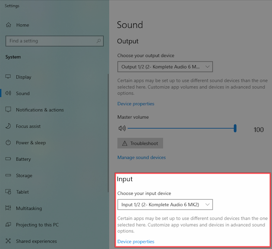Click the Display monitor icon
The height and width of the screenshot is (249, 272).
tap(8, 77)
